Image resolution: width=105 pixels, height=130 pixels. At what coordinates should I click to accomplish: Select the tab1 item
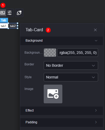(x=4, y=26)
